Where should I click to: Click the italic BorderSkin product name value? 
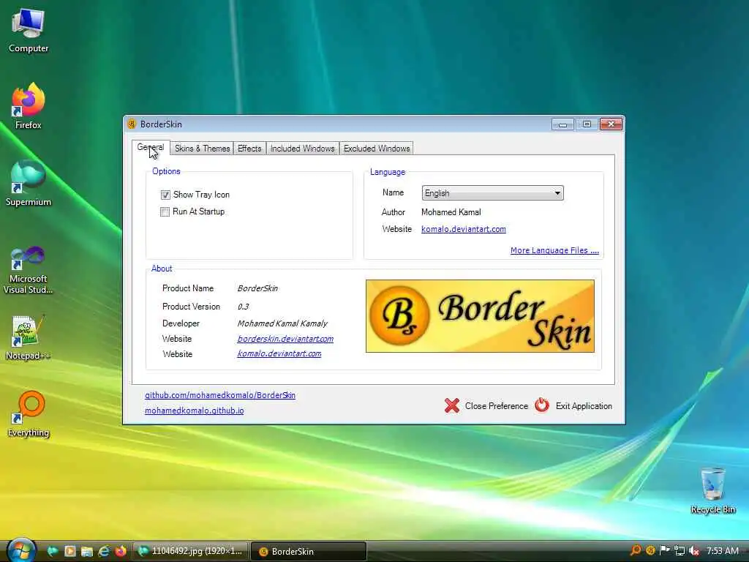coord(257,288)
